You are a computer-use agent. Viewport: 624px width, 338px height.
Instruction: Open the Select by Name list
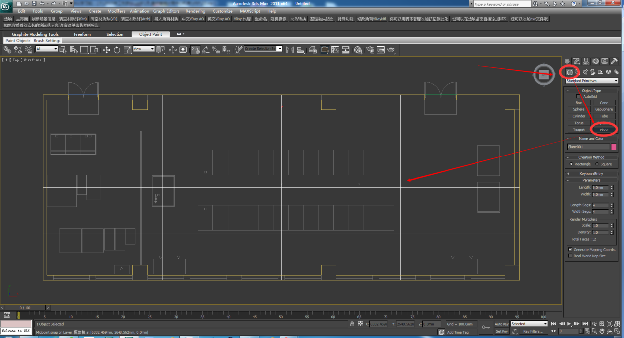coord(74,50)
